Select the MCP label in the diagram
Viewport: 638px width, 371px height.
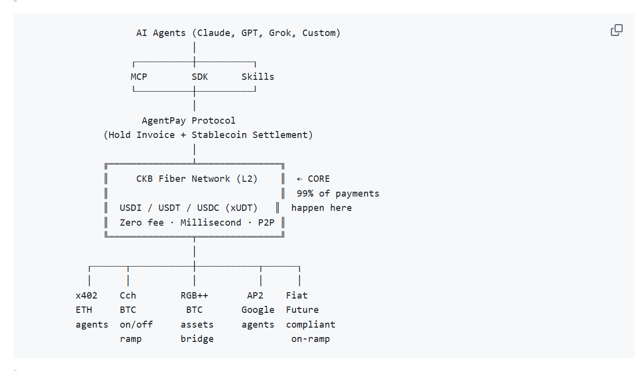pyautogui.click(x=139, y=77)
